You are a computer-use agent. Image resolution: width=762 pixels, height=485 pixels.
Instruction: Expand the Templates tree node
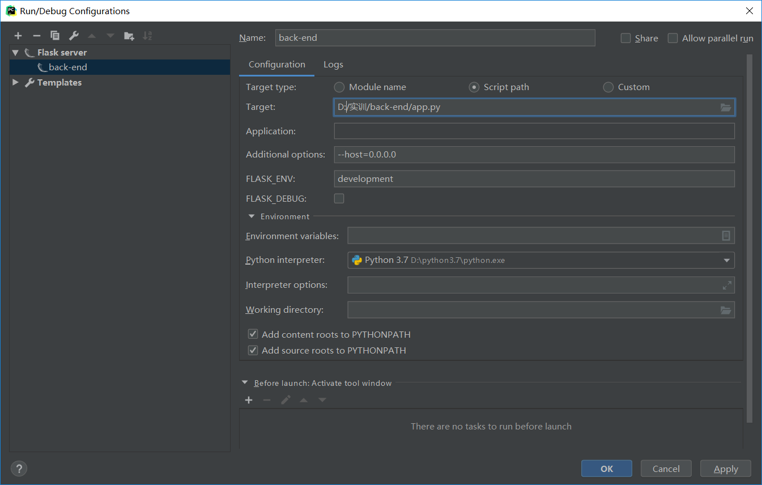pos(15,83)
